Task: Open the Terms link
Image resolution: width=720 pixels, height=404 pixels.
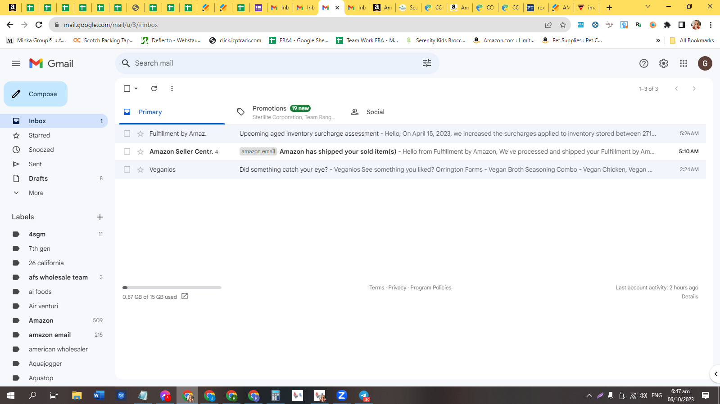Action: tap(377, 288)
